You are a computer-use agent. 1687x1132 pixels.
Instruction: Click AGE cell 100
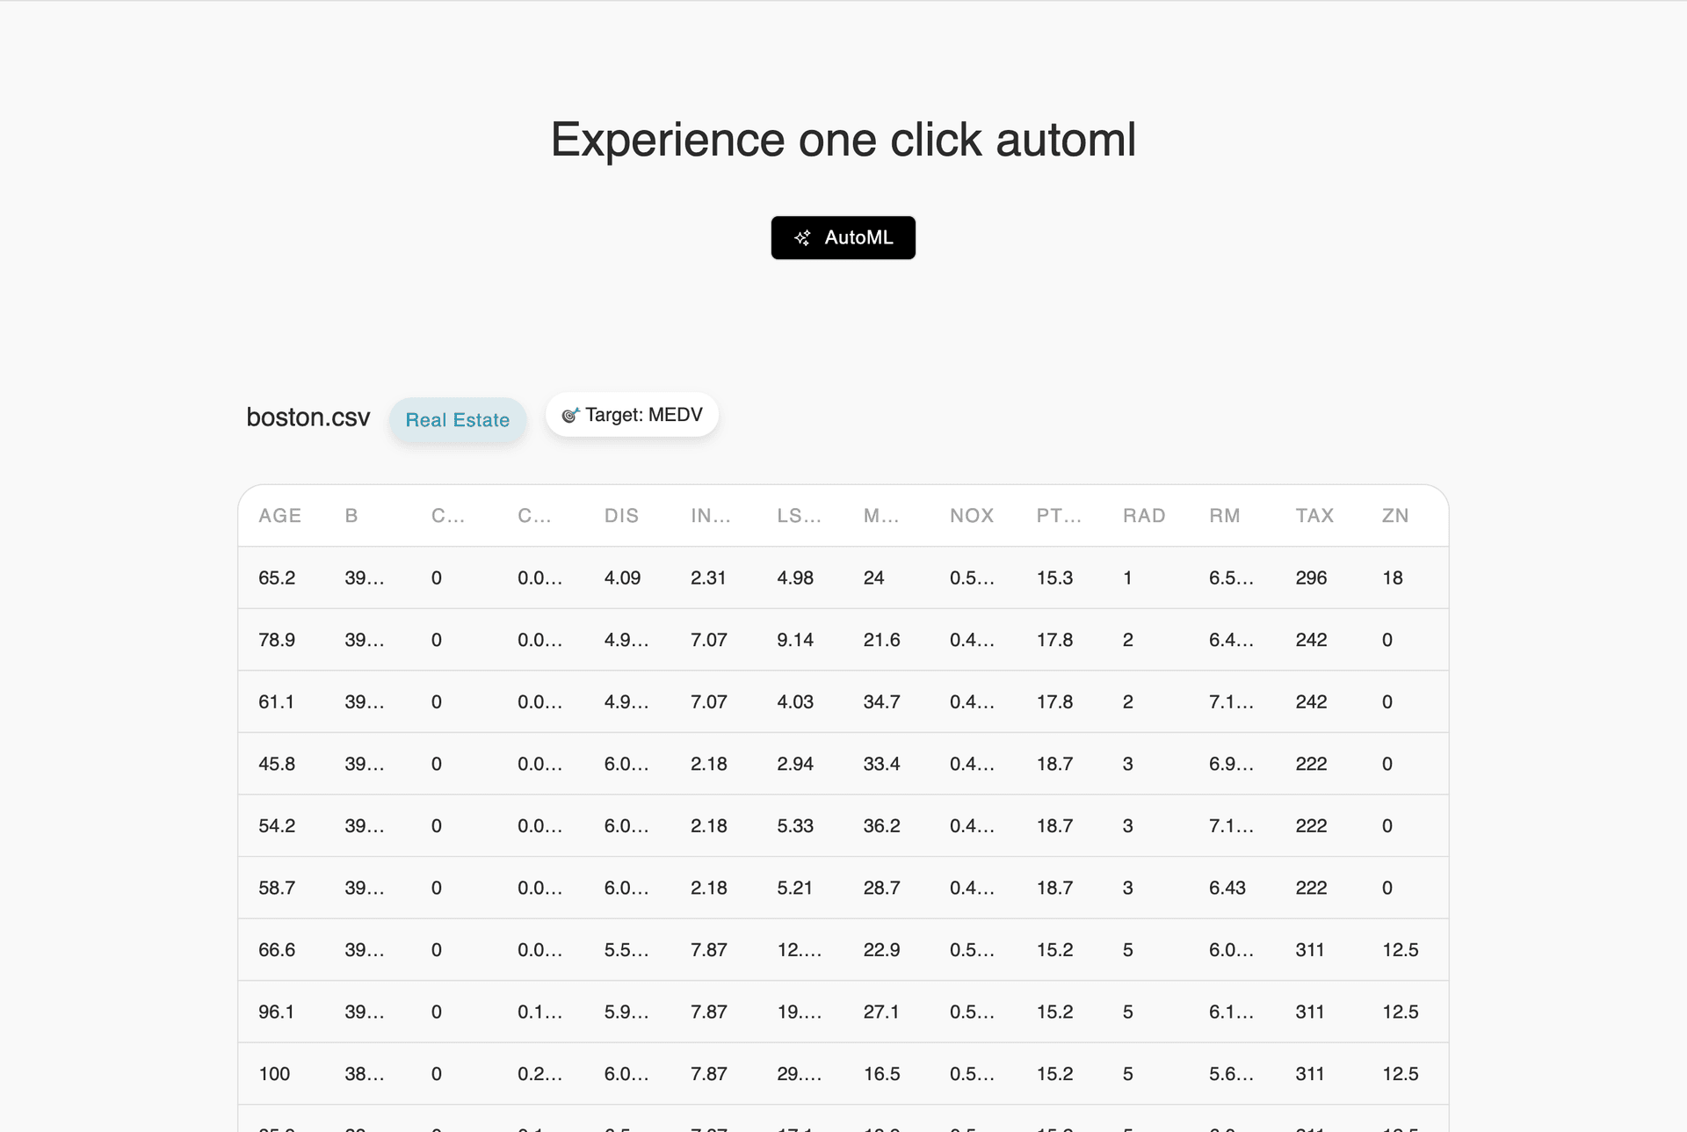[274, 1074]
